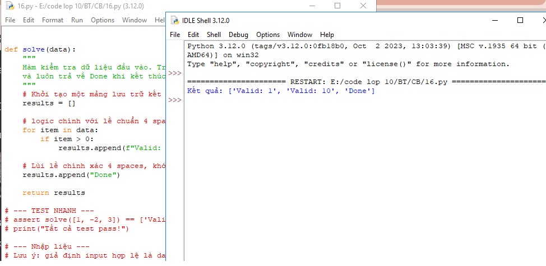Click the "# Lùi lề chính xác 4 spaces" comment
The width and height of the screenshot is (546, 266).
(94, 166)
